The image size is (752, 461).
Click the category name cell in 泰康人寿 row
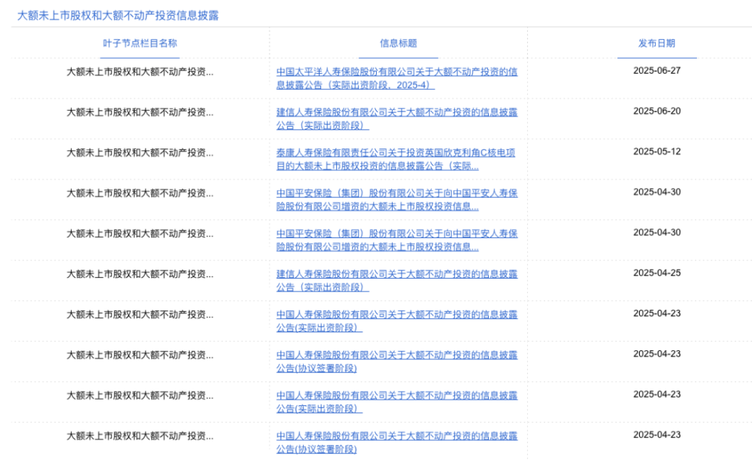pos(140,153)
